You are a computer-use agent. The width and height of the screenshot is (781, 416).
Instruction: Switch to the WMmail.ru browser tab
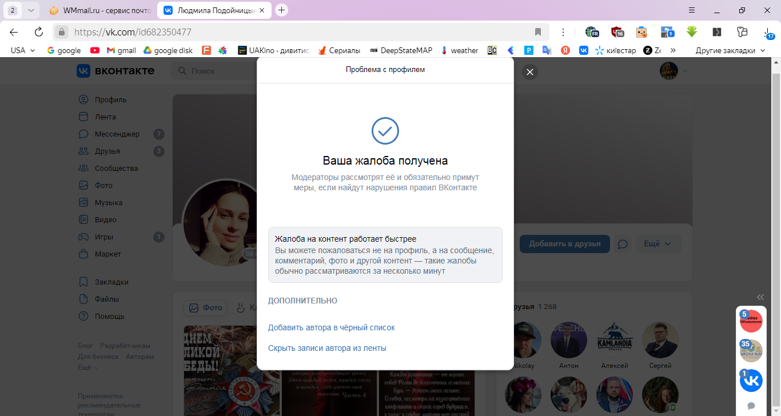101,10
